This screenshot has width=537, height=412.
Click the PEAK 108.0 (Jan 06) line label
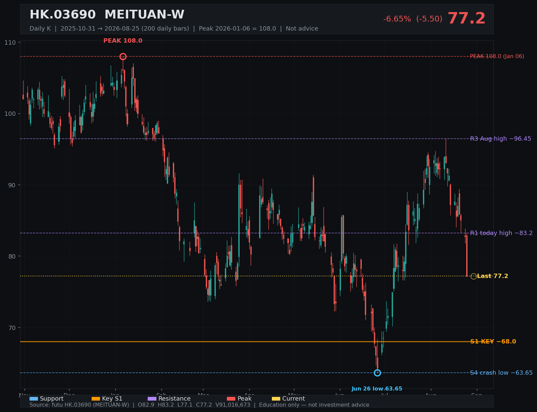[x=497, y=56]
